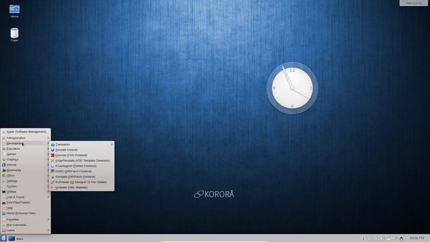Expand the Settings submenu
The image size is (430, 242).
click(x=26, y=181)
